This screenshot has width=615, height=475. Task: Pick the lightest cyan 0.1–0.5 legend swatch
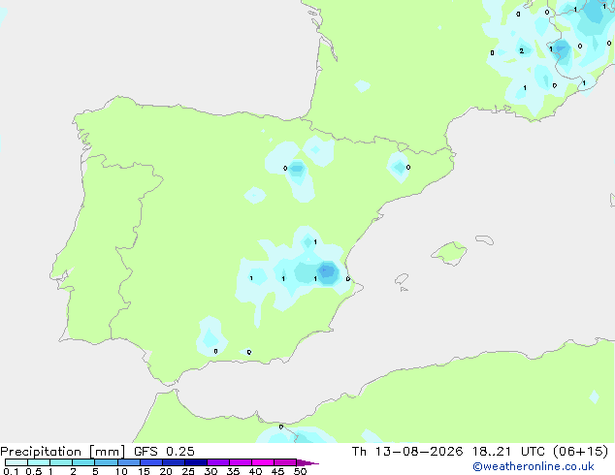[16, 462]
